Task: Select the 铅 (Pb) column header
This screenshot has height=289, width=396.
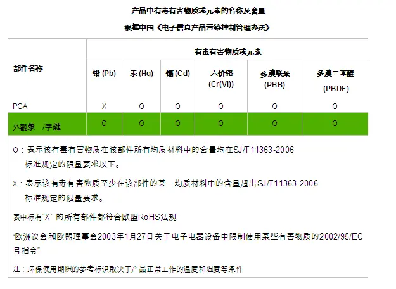Action: tap(104, 74)
